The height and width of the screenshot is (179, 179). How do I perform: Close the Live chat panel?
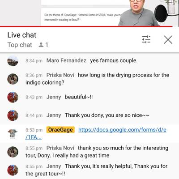168,39
